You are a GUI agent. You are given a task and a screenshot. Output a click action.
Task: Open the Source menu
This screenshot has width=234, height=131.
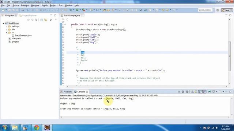coord(16,5)
